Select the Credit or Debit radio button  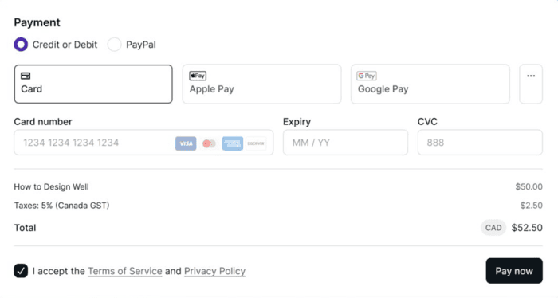point(21,45)
